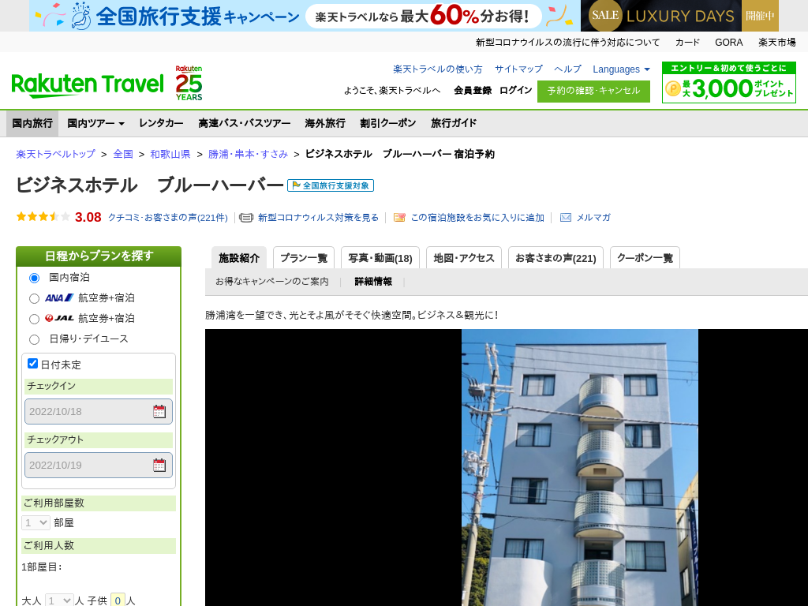
Task: Open the クチコミ・お客さまの声(221件) link
Action: tap(167, 218)
